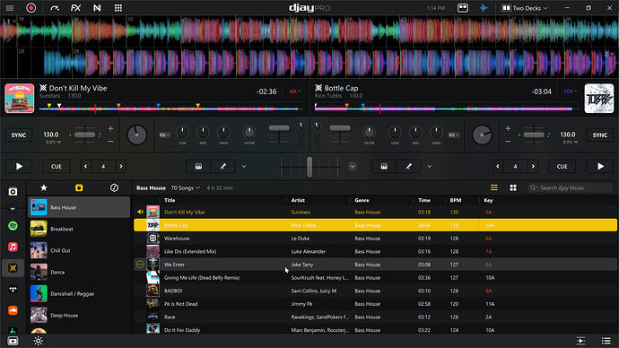Viewport: 619px width, 348px height.
Task: Show favorites star tab in library
Action: (x=44, y=187)
